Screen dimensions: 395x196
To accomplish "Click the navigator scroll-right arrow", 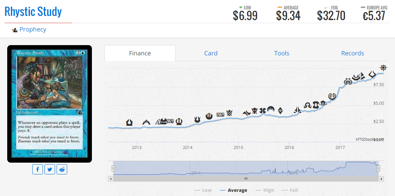I will tap(381, 179).
